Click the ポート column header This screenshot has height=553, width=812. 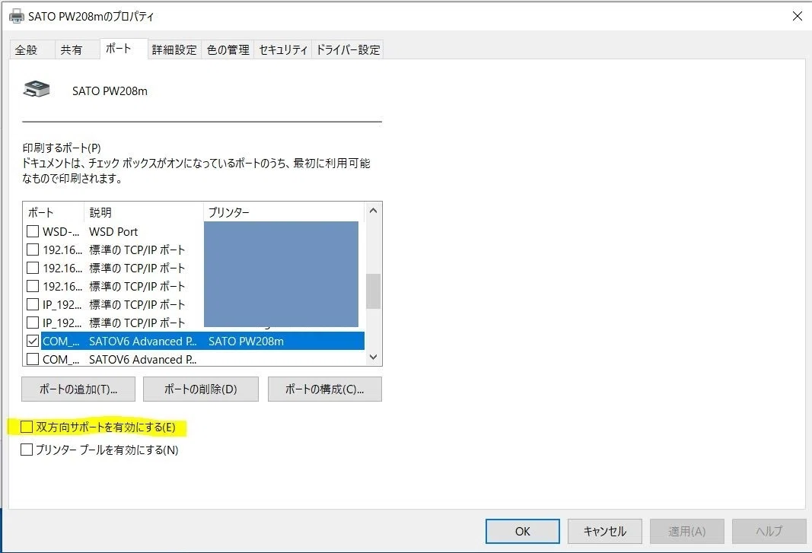[53, 212]
